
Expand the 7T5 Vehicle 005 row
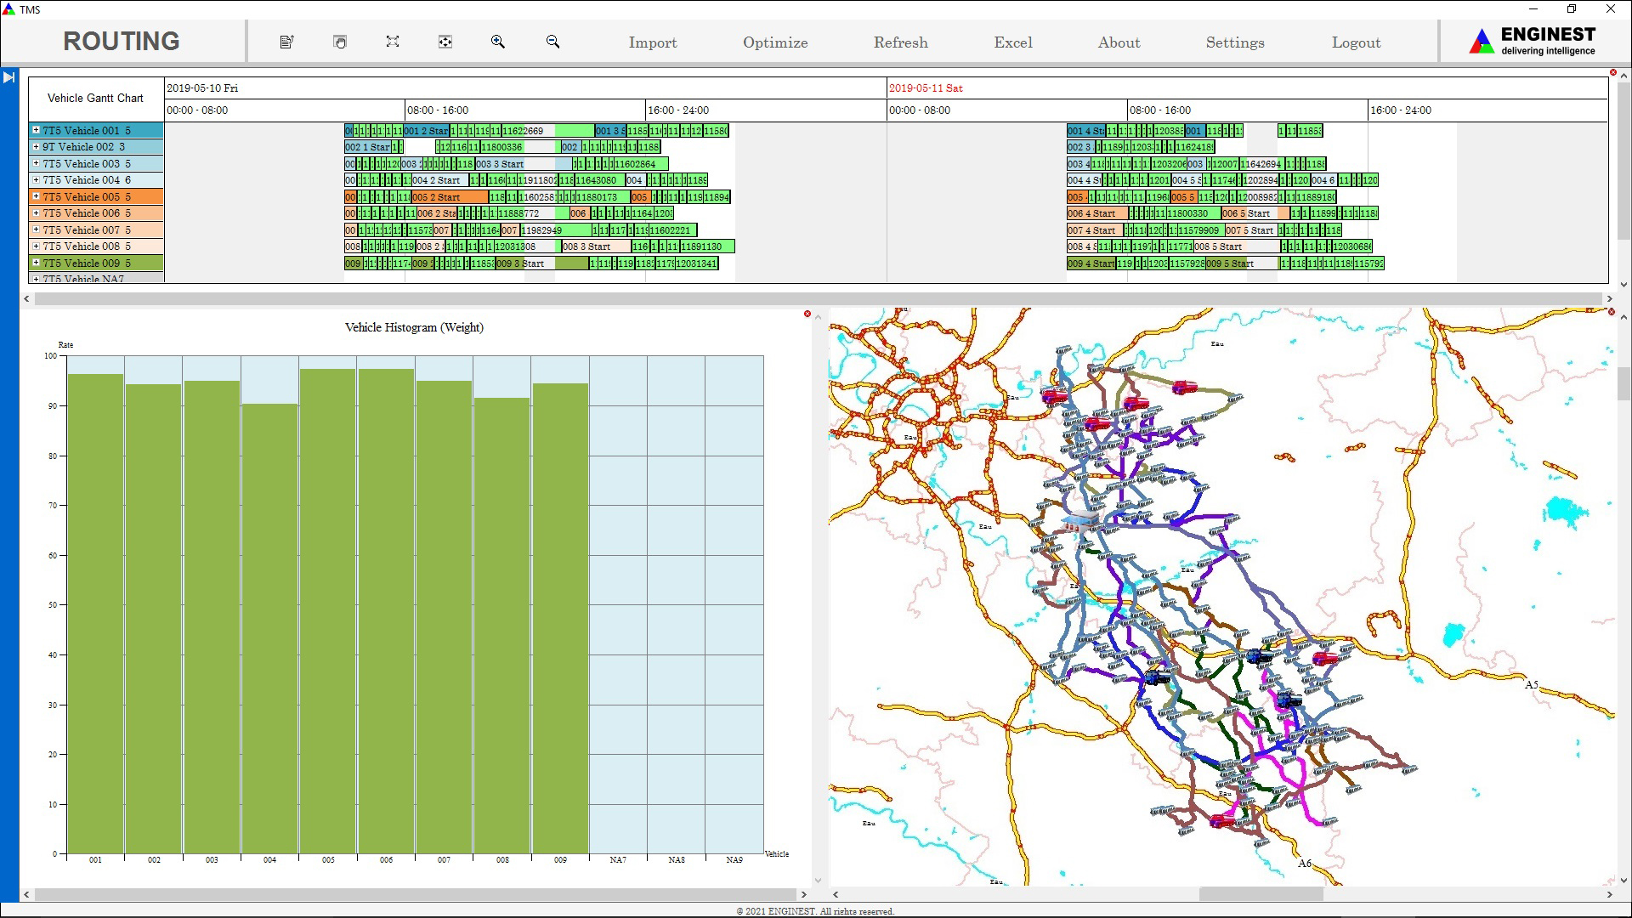(x=36, y=196)
